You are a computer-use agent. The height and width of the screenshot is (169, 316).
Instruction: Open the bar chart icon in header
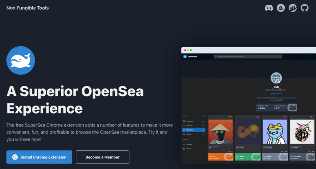click(292, 8)
